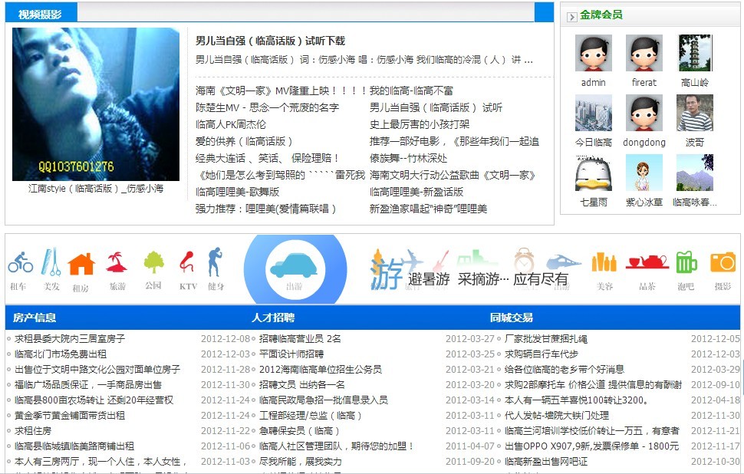This screenshot has height=474, width=744.
Task: Open the 租房 orange house icon
Action: (81, 265)
